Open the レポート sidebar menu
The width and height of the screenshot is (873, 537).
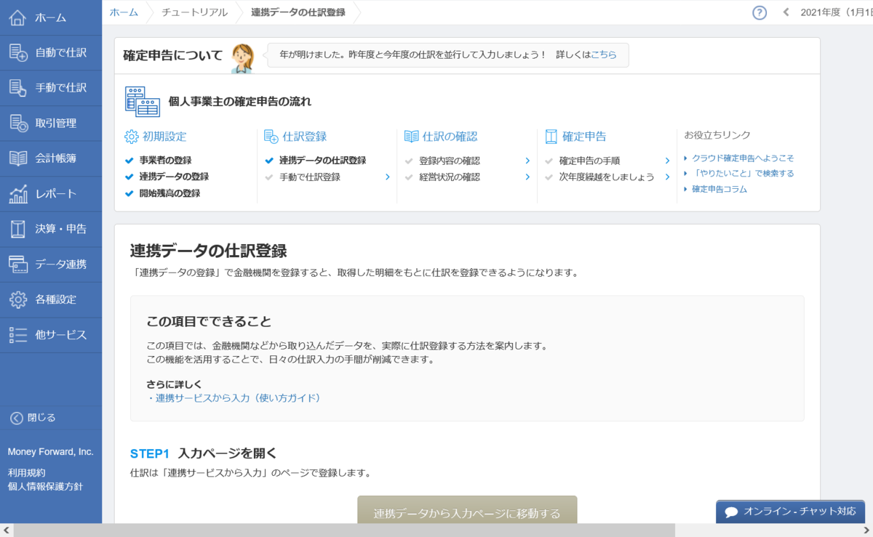click(x=51, y=194)
